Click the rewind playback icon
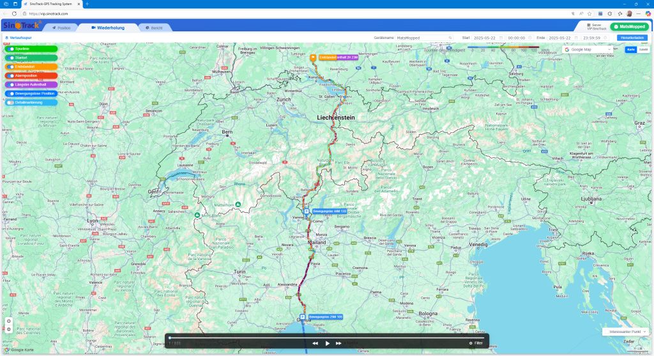Screen dimensions: 654x356 [x=315, y=343]
